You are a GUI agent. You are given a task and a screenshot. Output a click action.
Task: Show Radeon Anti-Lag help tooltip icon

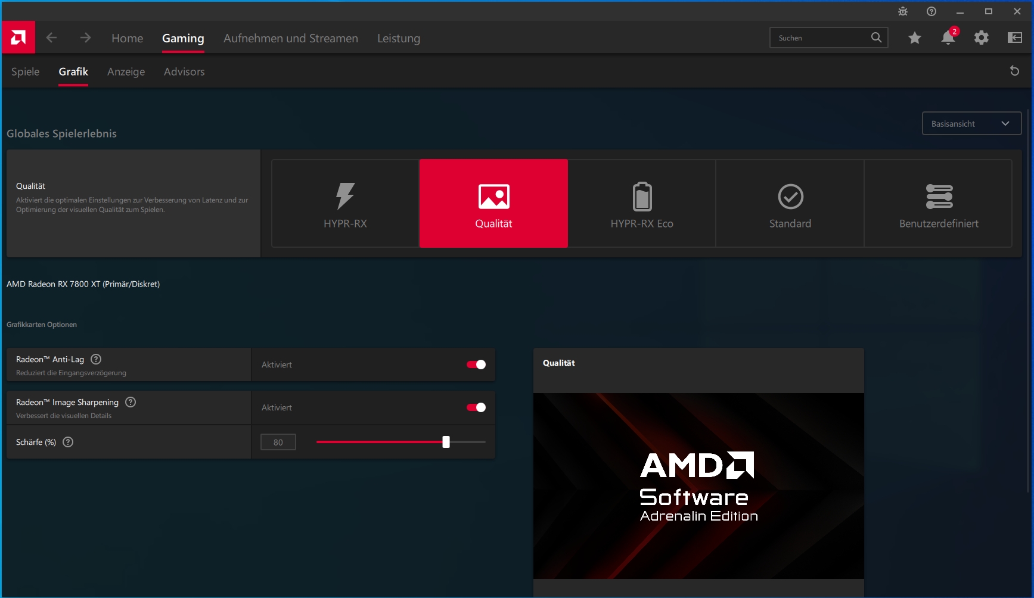[x=96, y=359]
